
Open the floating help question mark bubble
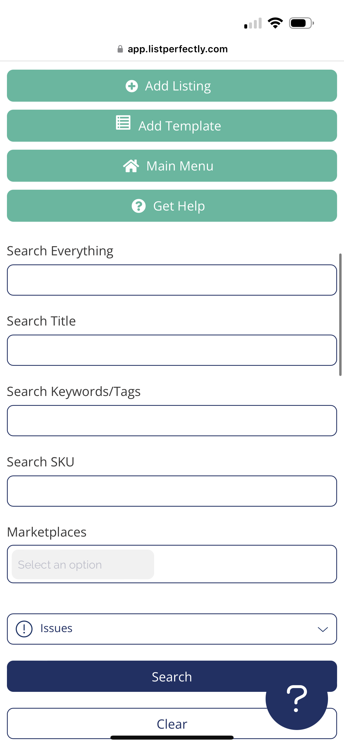tap(296, 699)
